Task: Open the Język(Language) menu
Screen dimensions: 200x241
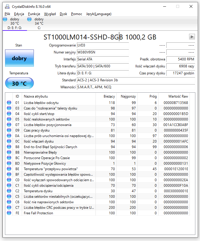Action: click(x=99, y=14)
